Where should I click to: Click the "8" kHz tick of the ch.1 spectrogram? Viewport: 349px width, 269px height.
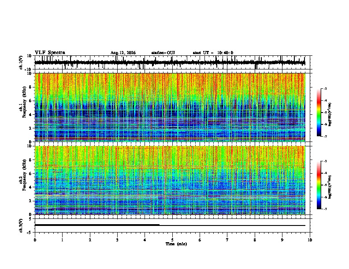pos(31,87)
